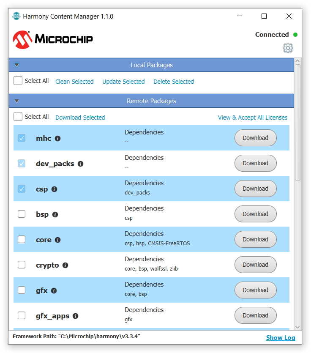Screen dimensions: 311x353
Task: Click the info icon beside dev_packs
Action: pos(80,164)
